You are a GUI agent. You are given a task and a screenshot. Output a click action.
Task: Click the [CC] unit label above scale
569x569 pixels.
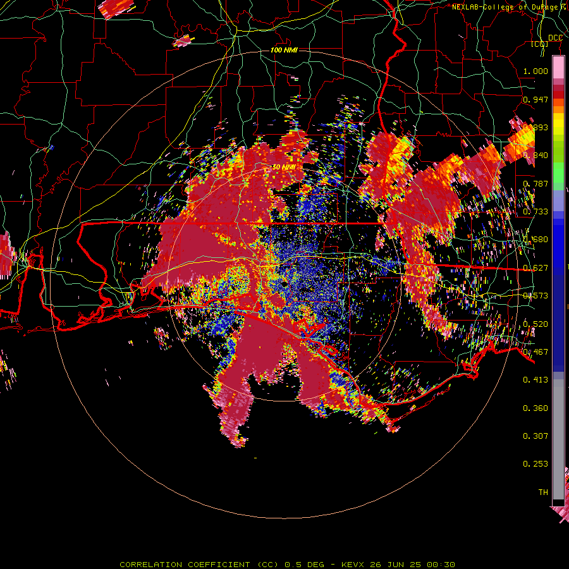[x=540, y=44]
